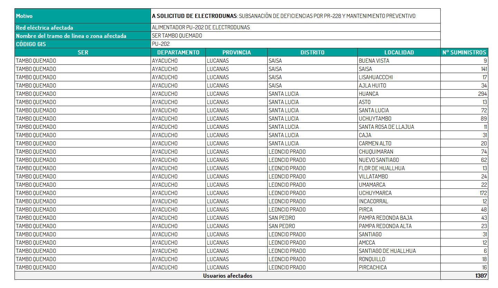
Task: Click the CARMEN ALTO locality cell
Action: tap(399, 143)
